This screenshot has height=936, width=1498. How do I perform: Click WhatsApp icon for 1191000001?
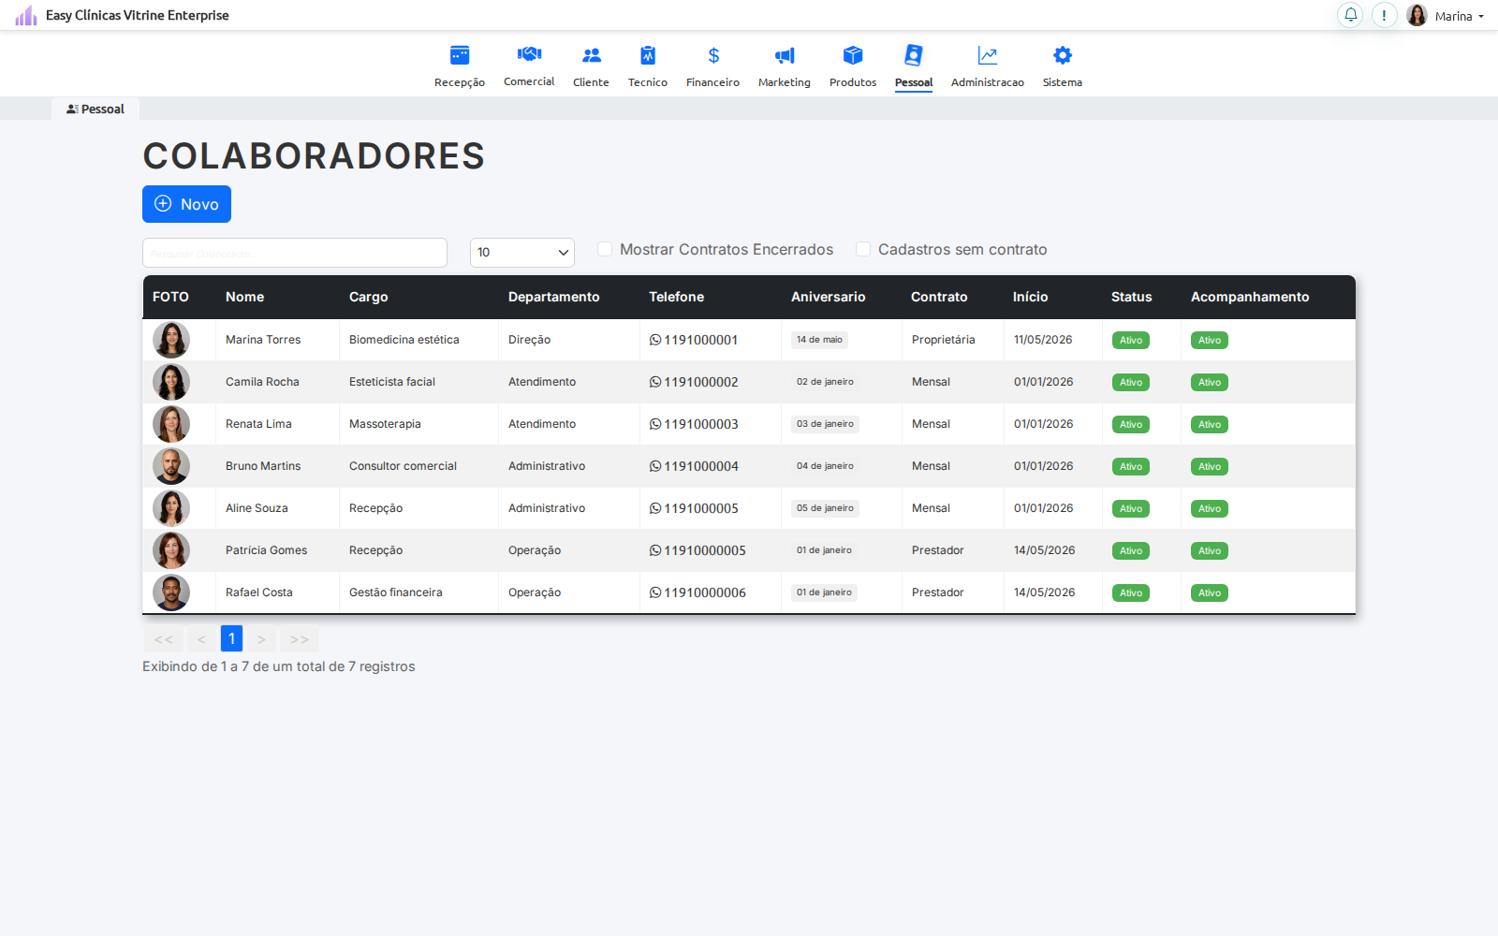pos(655,340)
